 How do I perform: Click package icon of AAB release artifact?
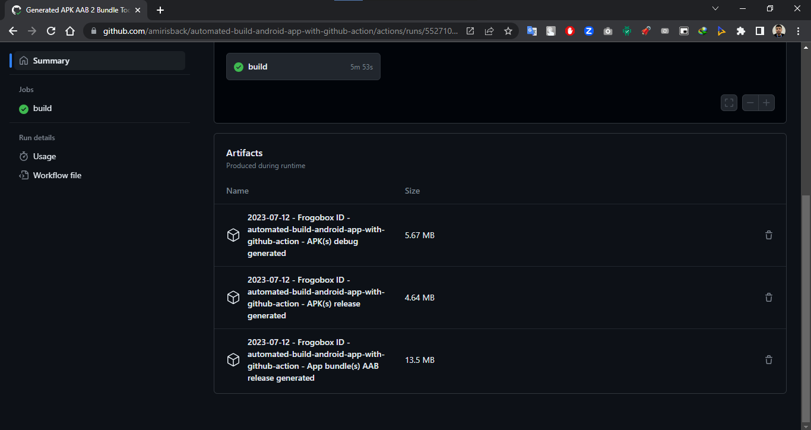233,360
